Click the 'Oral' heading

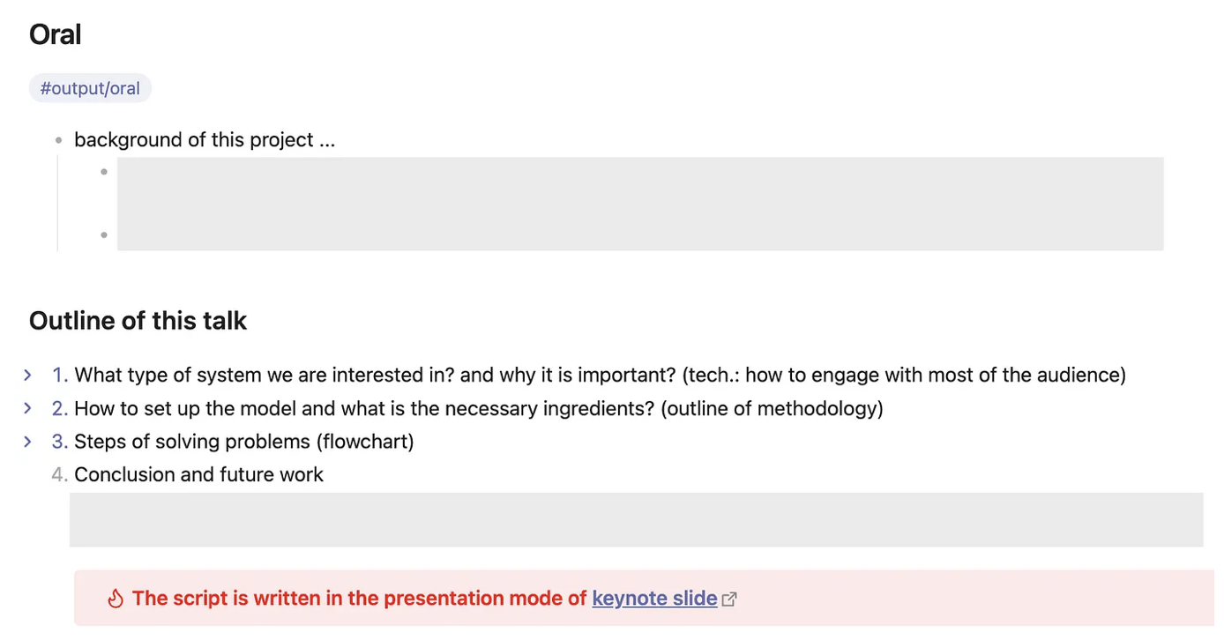55,34
